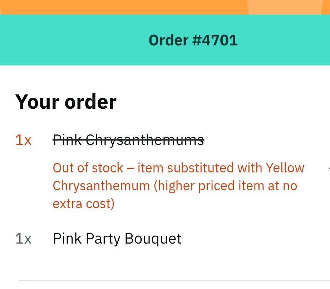Viewport: 330px width, 289px height.
Task: Click the word "Yellow" in the substitution note
Action: tap(285, 168)
